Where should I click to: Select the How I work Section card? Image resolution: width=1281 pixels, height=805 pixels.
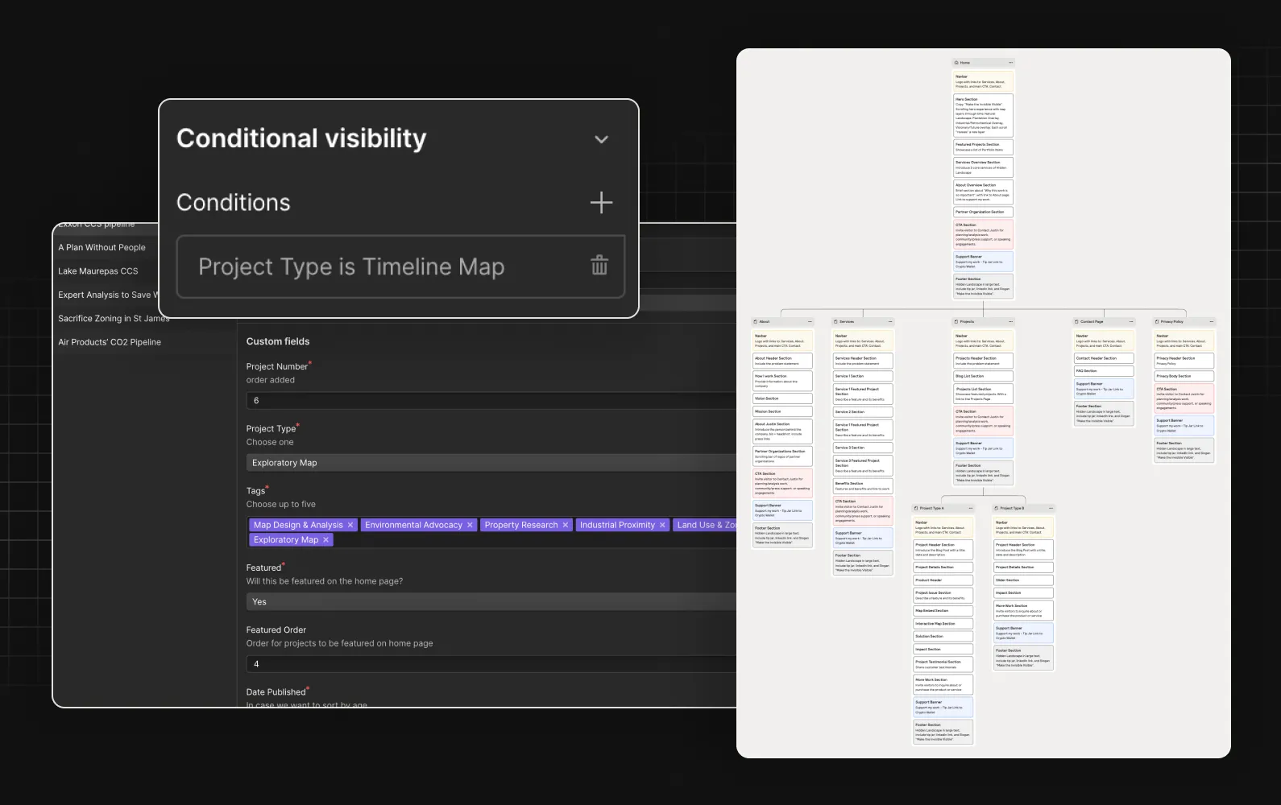782,381
